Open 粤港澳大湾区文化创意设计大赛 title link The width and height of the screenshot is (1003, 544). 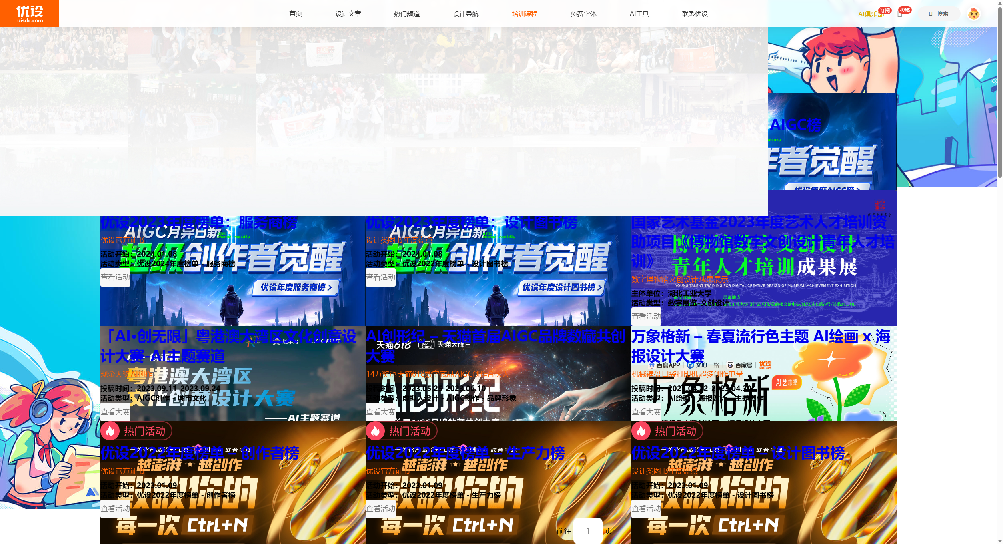[x=228, y=346]
